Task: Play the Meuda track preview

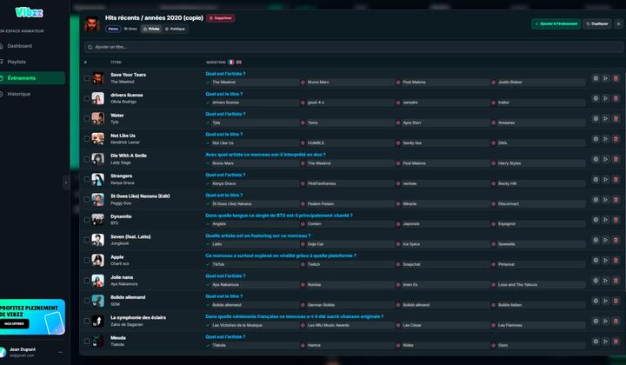Action: (x=605, y=342)
